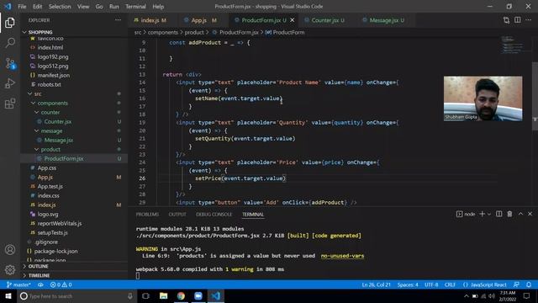Open the Explorer view in activity bar
538x303 pixels.
10,23
